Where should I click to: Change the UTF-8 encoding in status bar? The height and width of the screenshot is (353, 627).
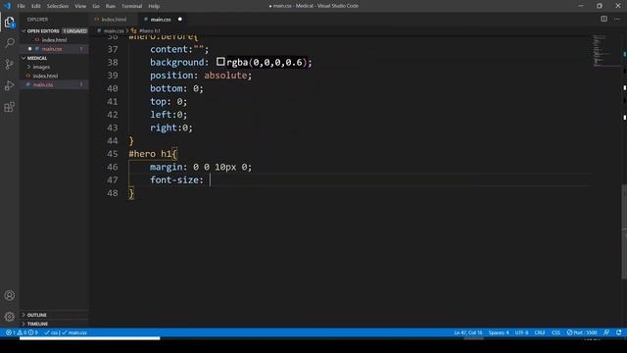pos(521,332)
